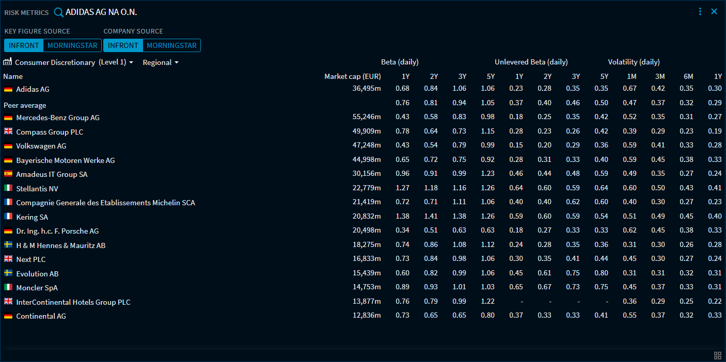Select Infront as company source

(123, 45)
